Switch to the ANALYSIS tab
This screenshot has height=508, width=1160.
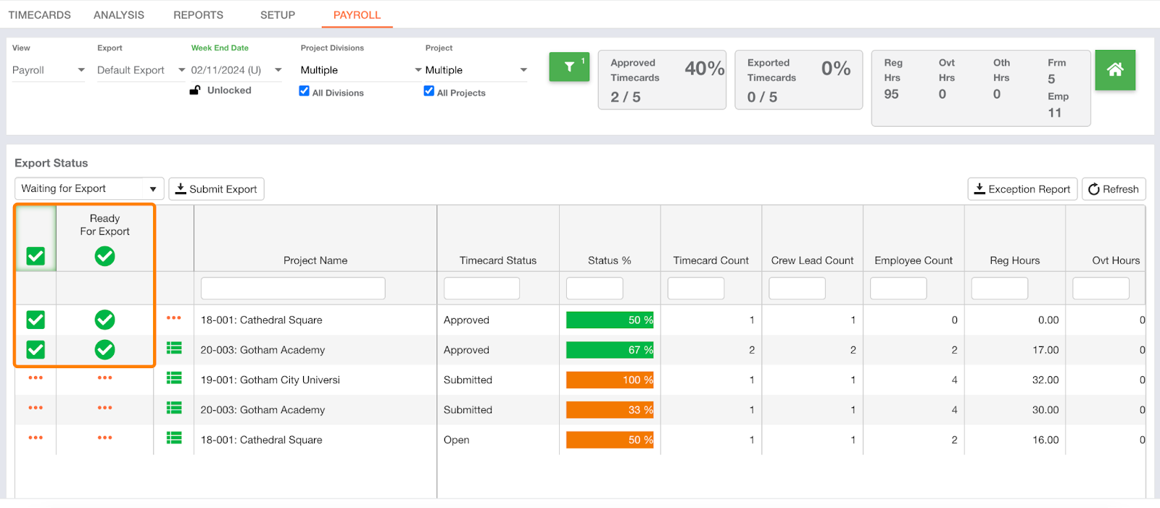[119, 14]
